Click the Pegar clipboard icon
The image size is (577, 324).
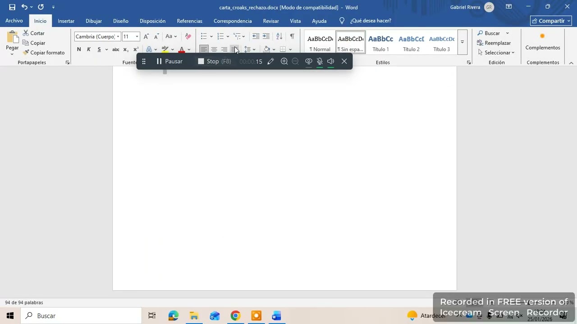coord(12,37)
